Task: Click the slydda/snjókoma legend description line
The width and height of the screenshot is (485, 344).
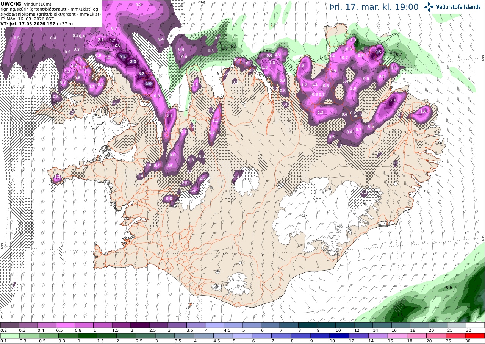Action: (x=51, y=14)
